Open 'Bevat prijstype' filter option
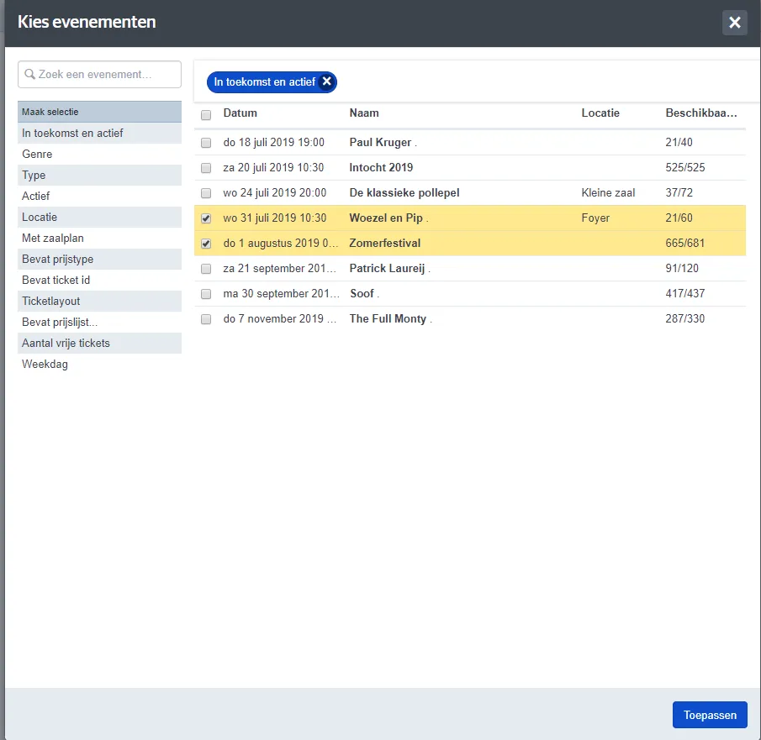This screenshot has height=740, width=761. 99,259
